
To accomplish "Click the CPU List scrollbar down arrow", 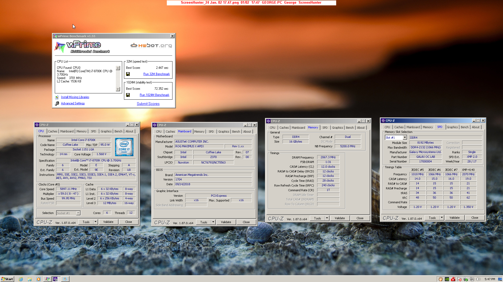I will pyautogui.click(x=118, y=89).
